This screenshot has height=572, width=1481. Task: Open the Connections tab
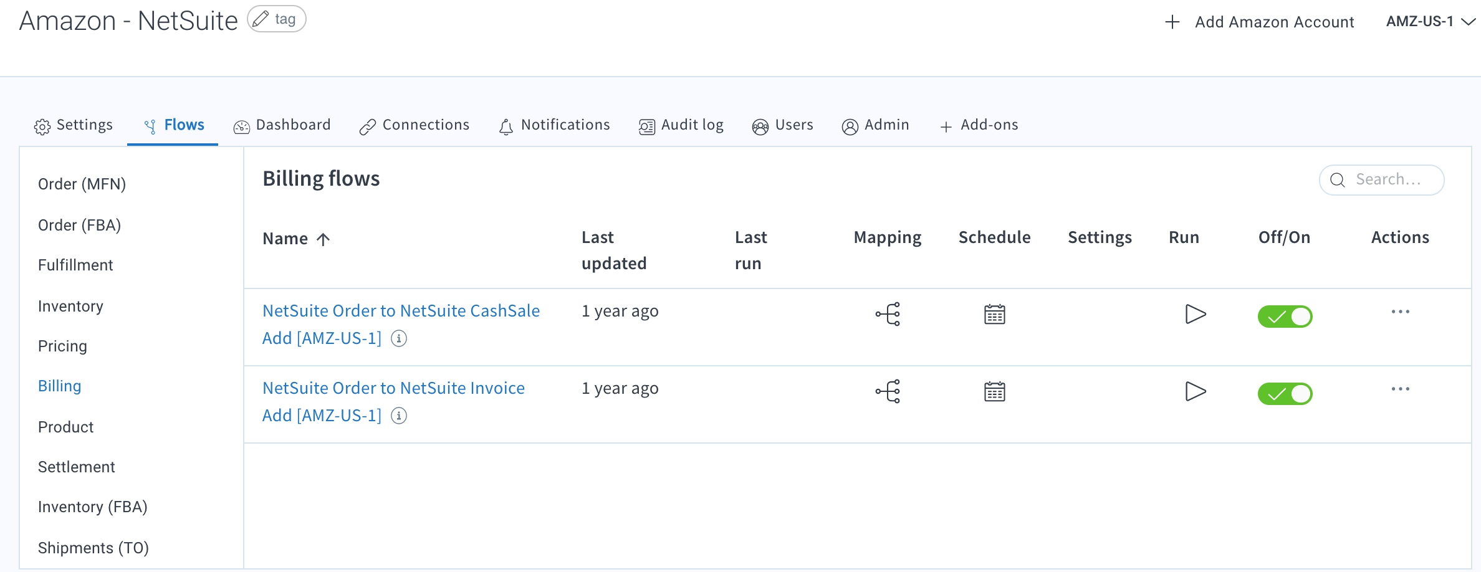click(x=414, y=125)
